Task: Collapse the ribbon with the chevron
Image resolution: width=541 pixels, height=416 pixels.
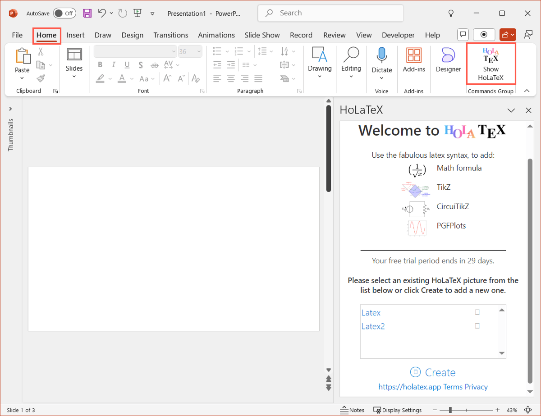Action: click(527, 91)
